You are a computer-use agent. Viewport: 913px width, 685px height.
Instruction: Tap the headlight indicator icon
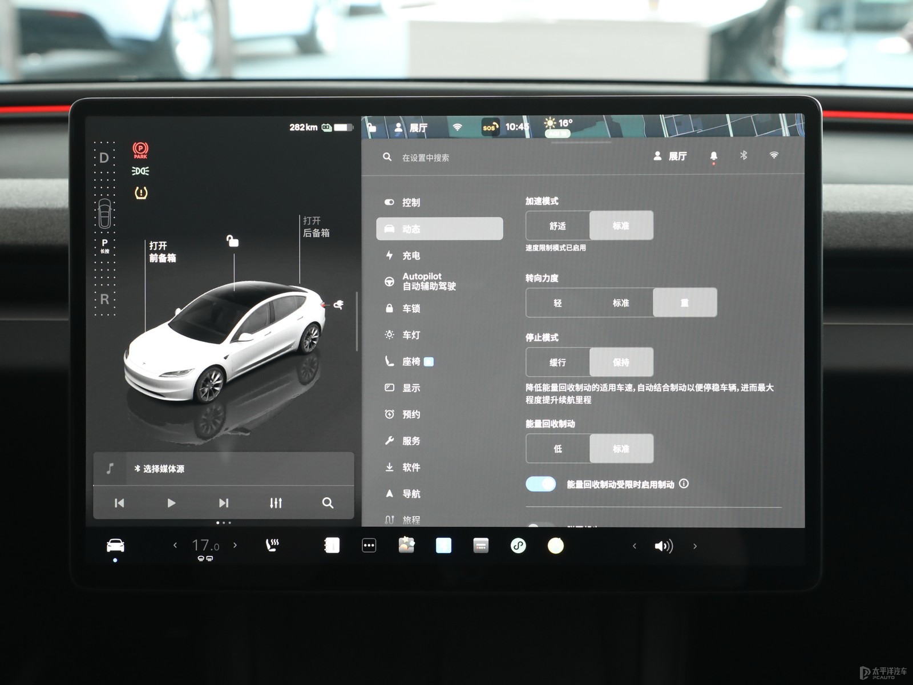coord(140,171)
